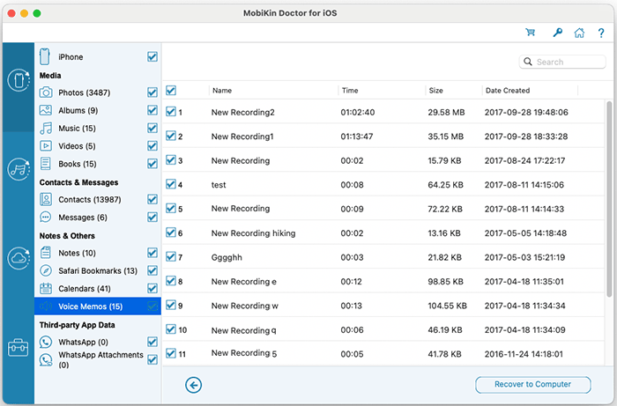Select the New Recording q entry
617x406 pixels.
click(x=243, y=330)
